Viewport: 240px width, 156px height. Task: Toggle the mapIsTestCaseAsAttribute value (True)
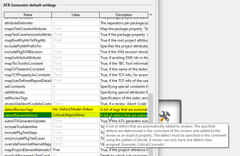pyautogui.click(x=57, y=29)
